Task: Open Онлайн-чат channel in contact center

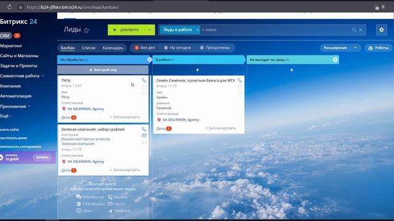Action: [90, 197]
